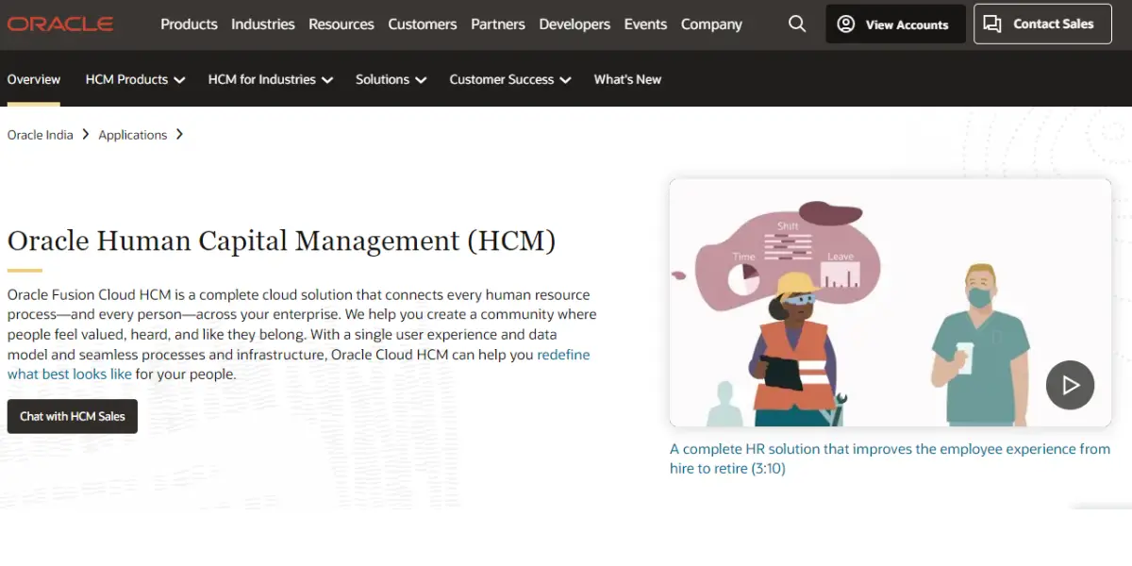The width and height of the screenshot is (1132, 566).
Task: Click the Oracle Human Capital Management heading
Action: click(x=281, y=241)
